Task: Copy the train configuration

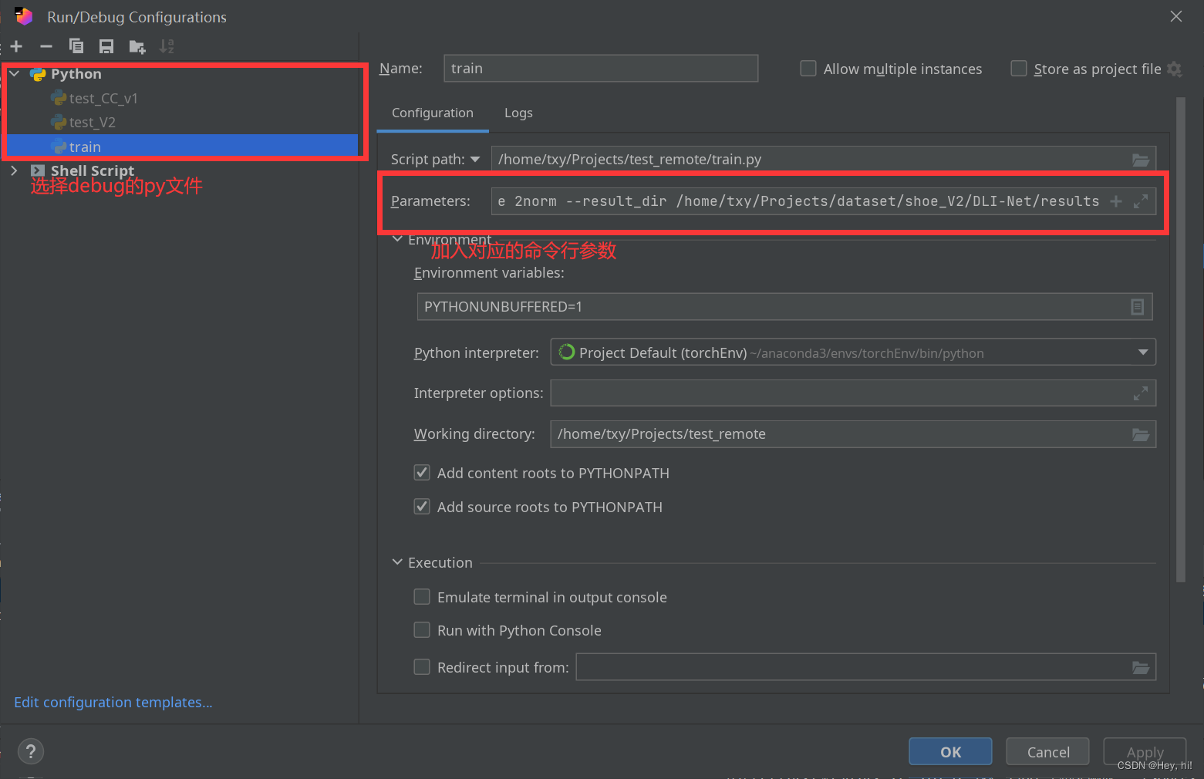Action: click(76, 46)
